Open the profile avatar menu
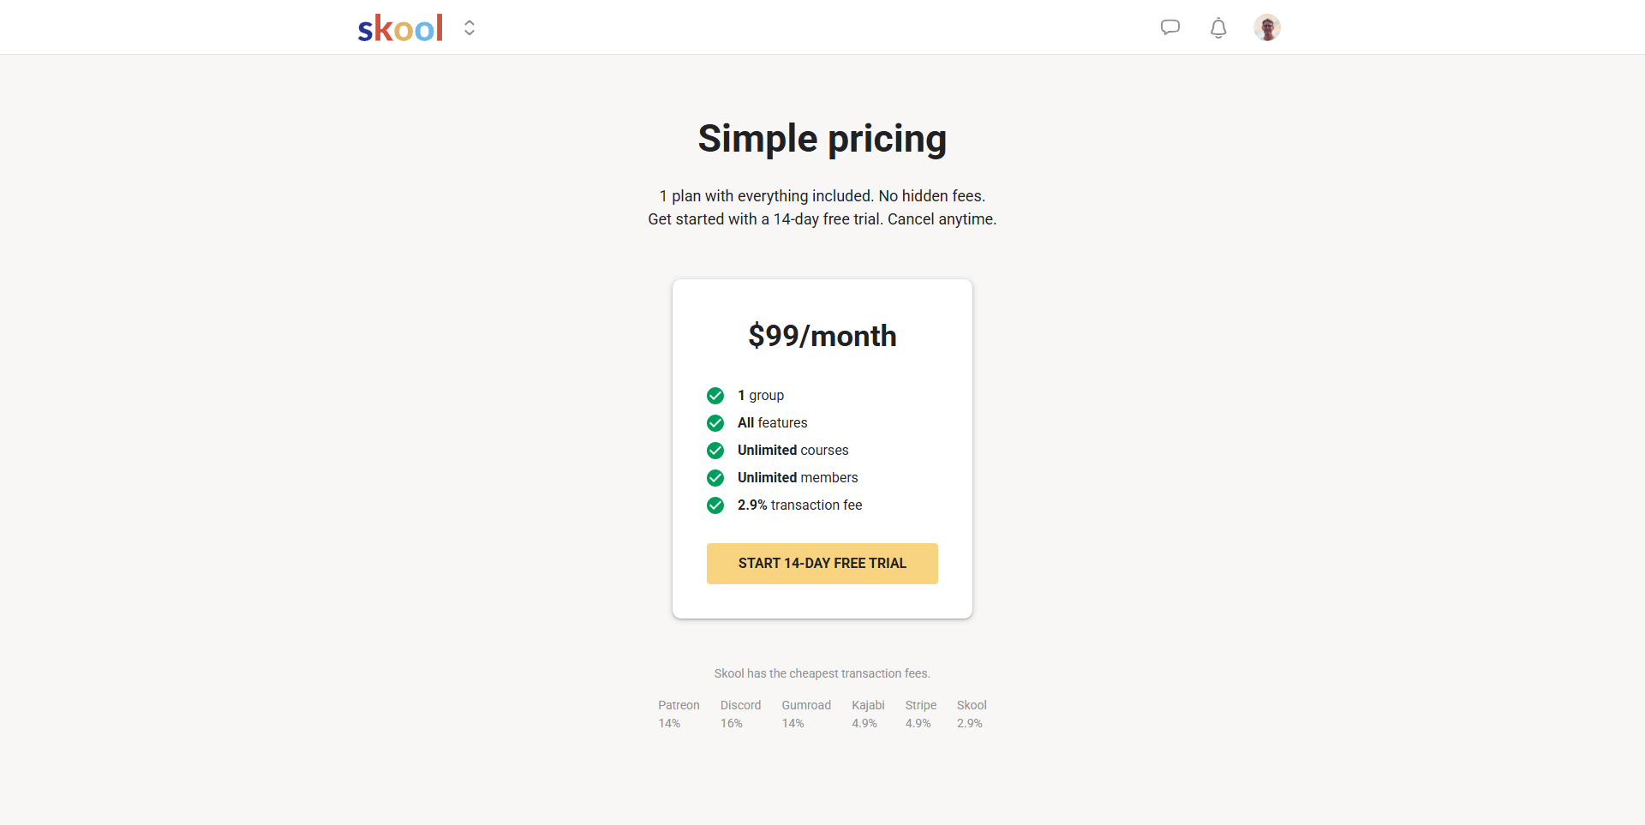This screenshot has width=1645, height=825. (x=1266, y=27)
